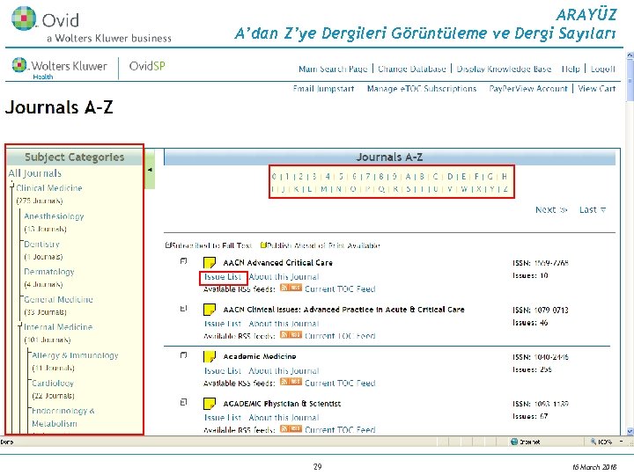Screen dimensions: 634x475
Task: Open Manage eTOC Subscriptions
Action: (422, 89)
